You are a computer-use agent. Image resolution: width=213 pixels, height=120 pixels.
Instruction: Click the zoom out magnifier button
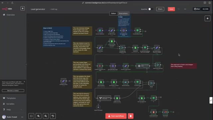46,116
